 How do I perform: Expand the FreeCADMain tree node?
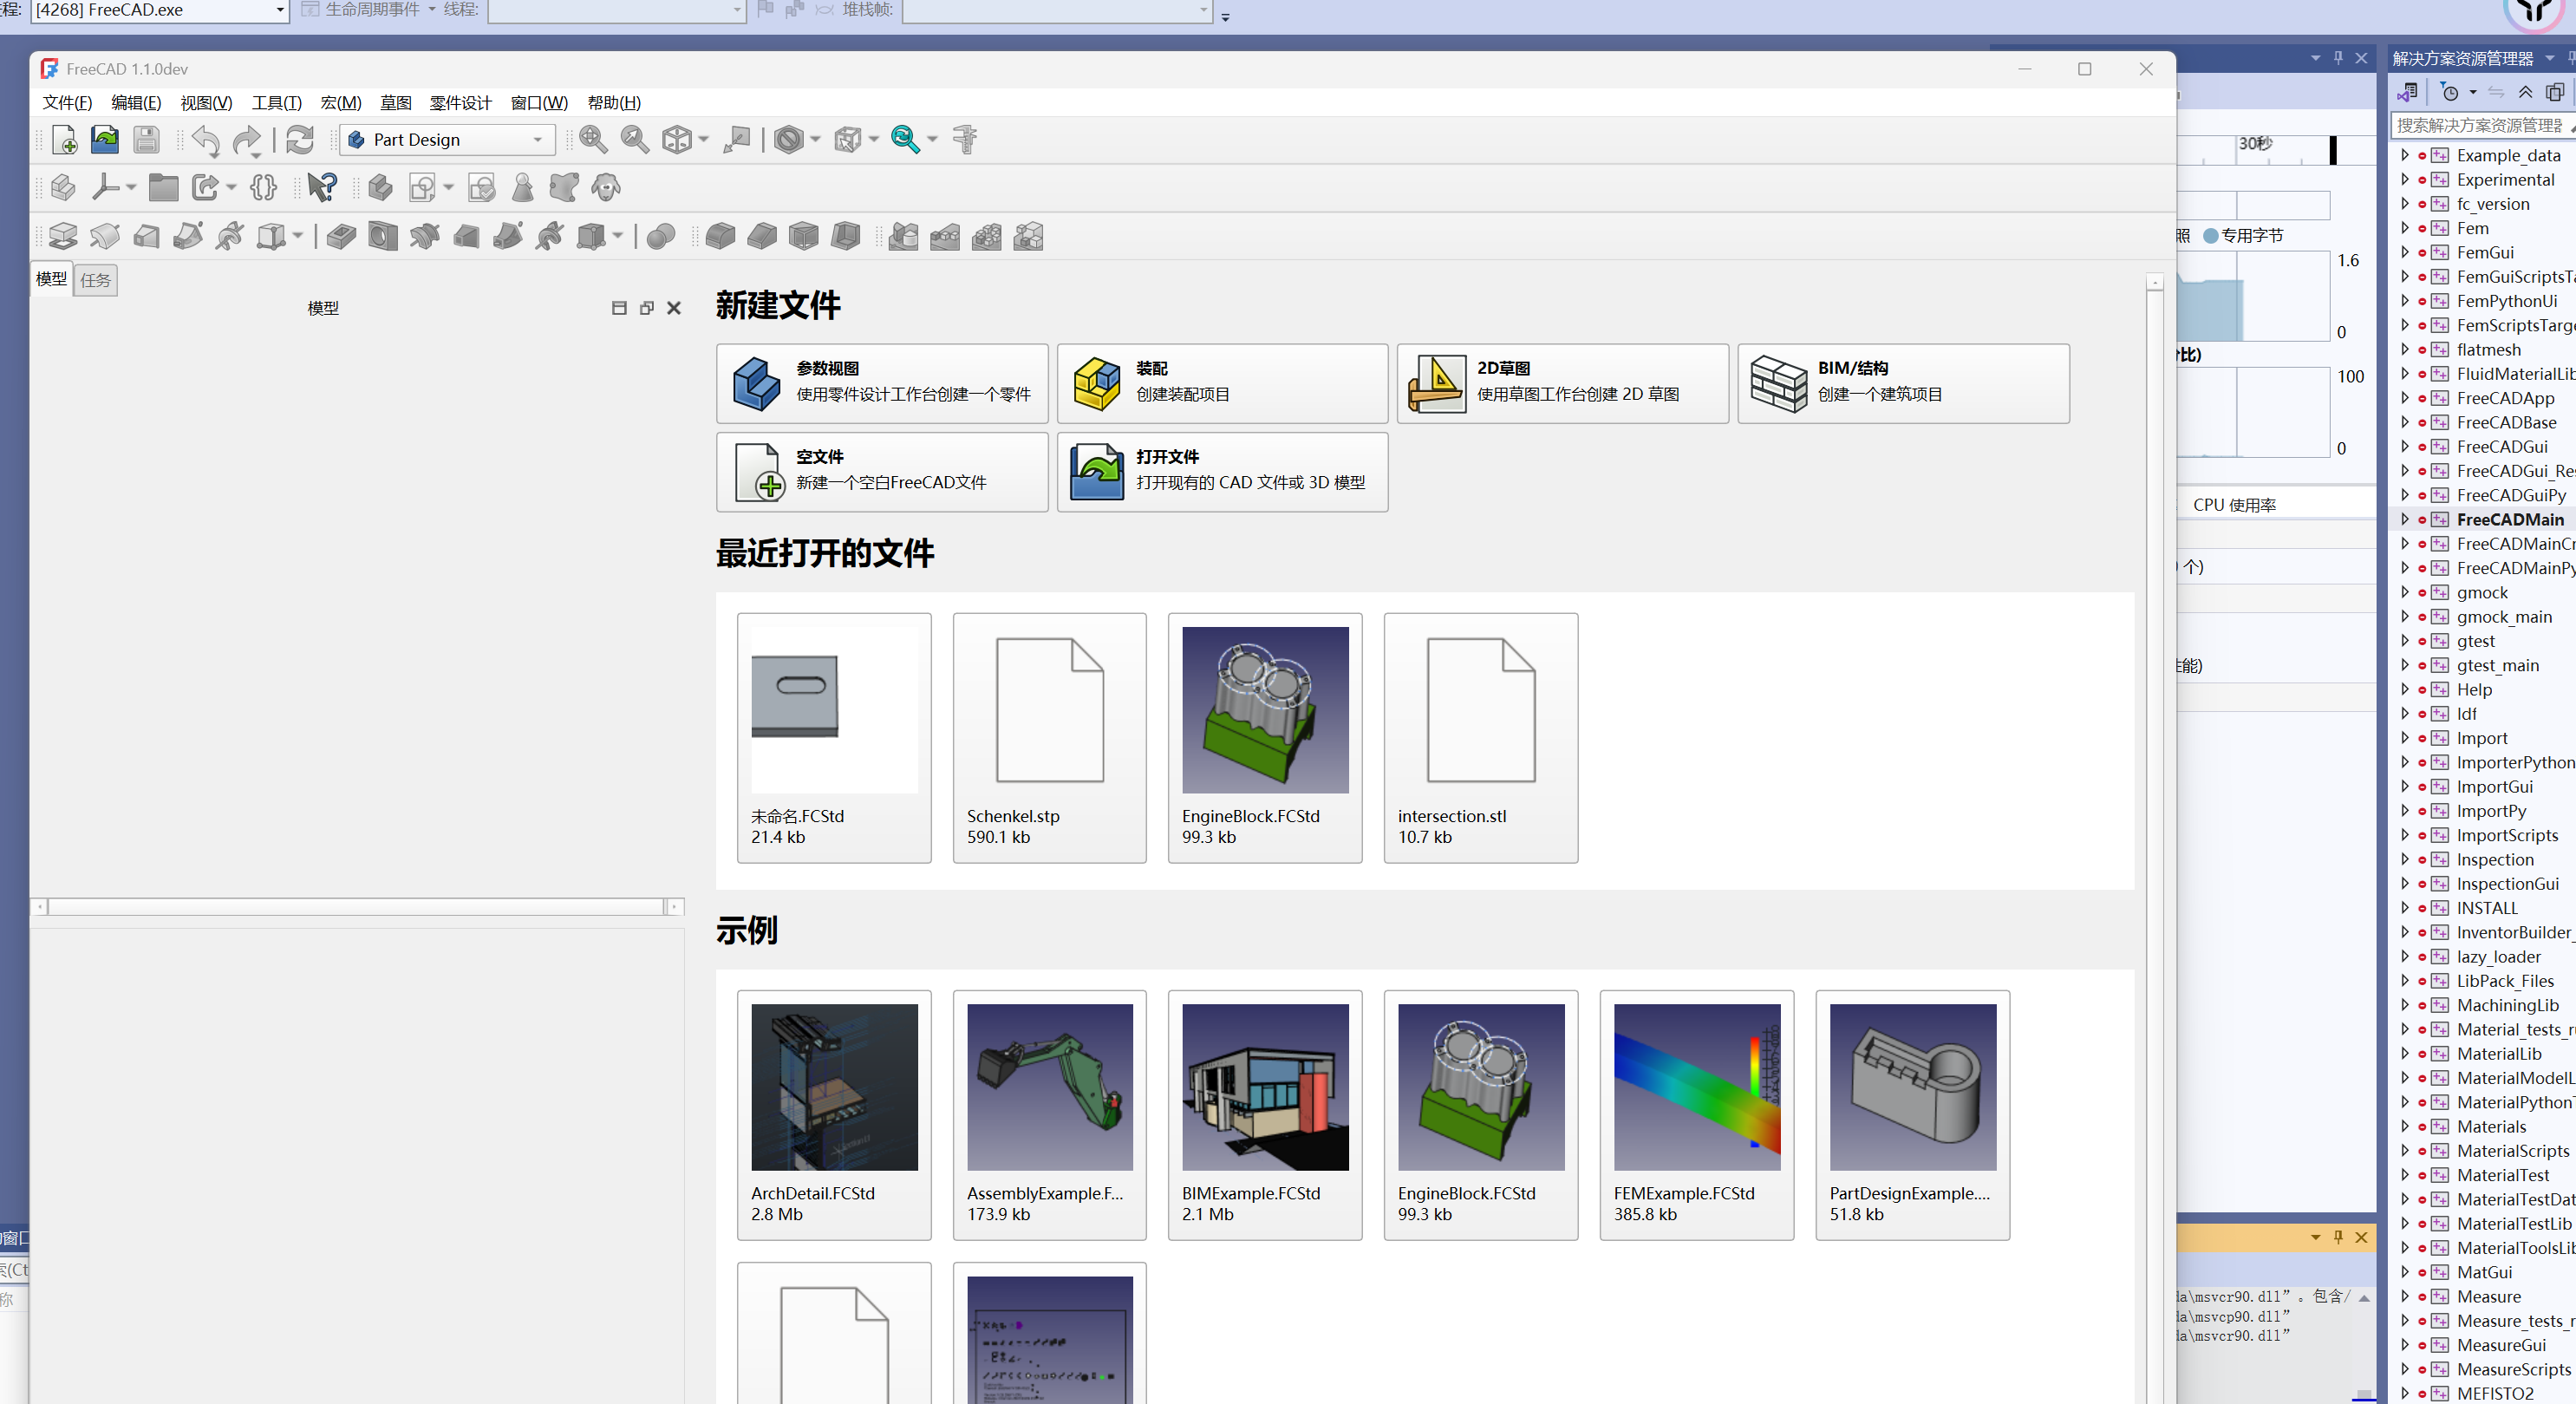pyautogui.click(x=2405, y=519)
